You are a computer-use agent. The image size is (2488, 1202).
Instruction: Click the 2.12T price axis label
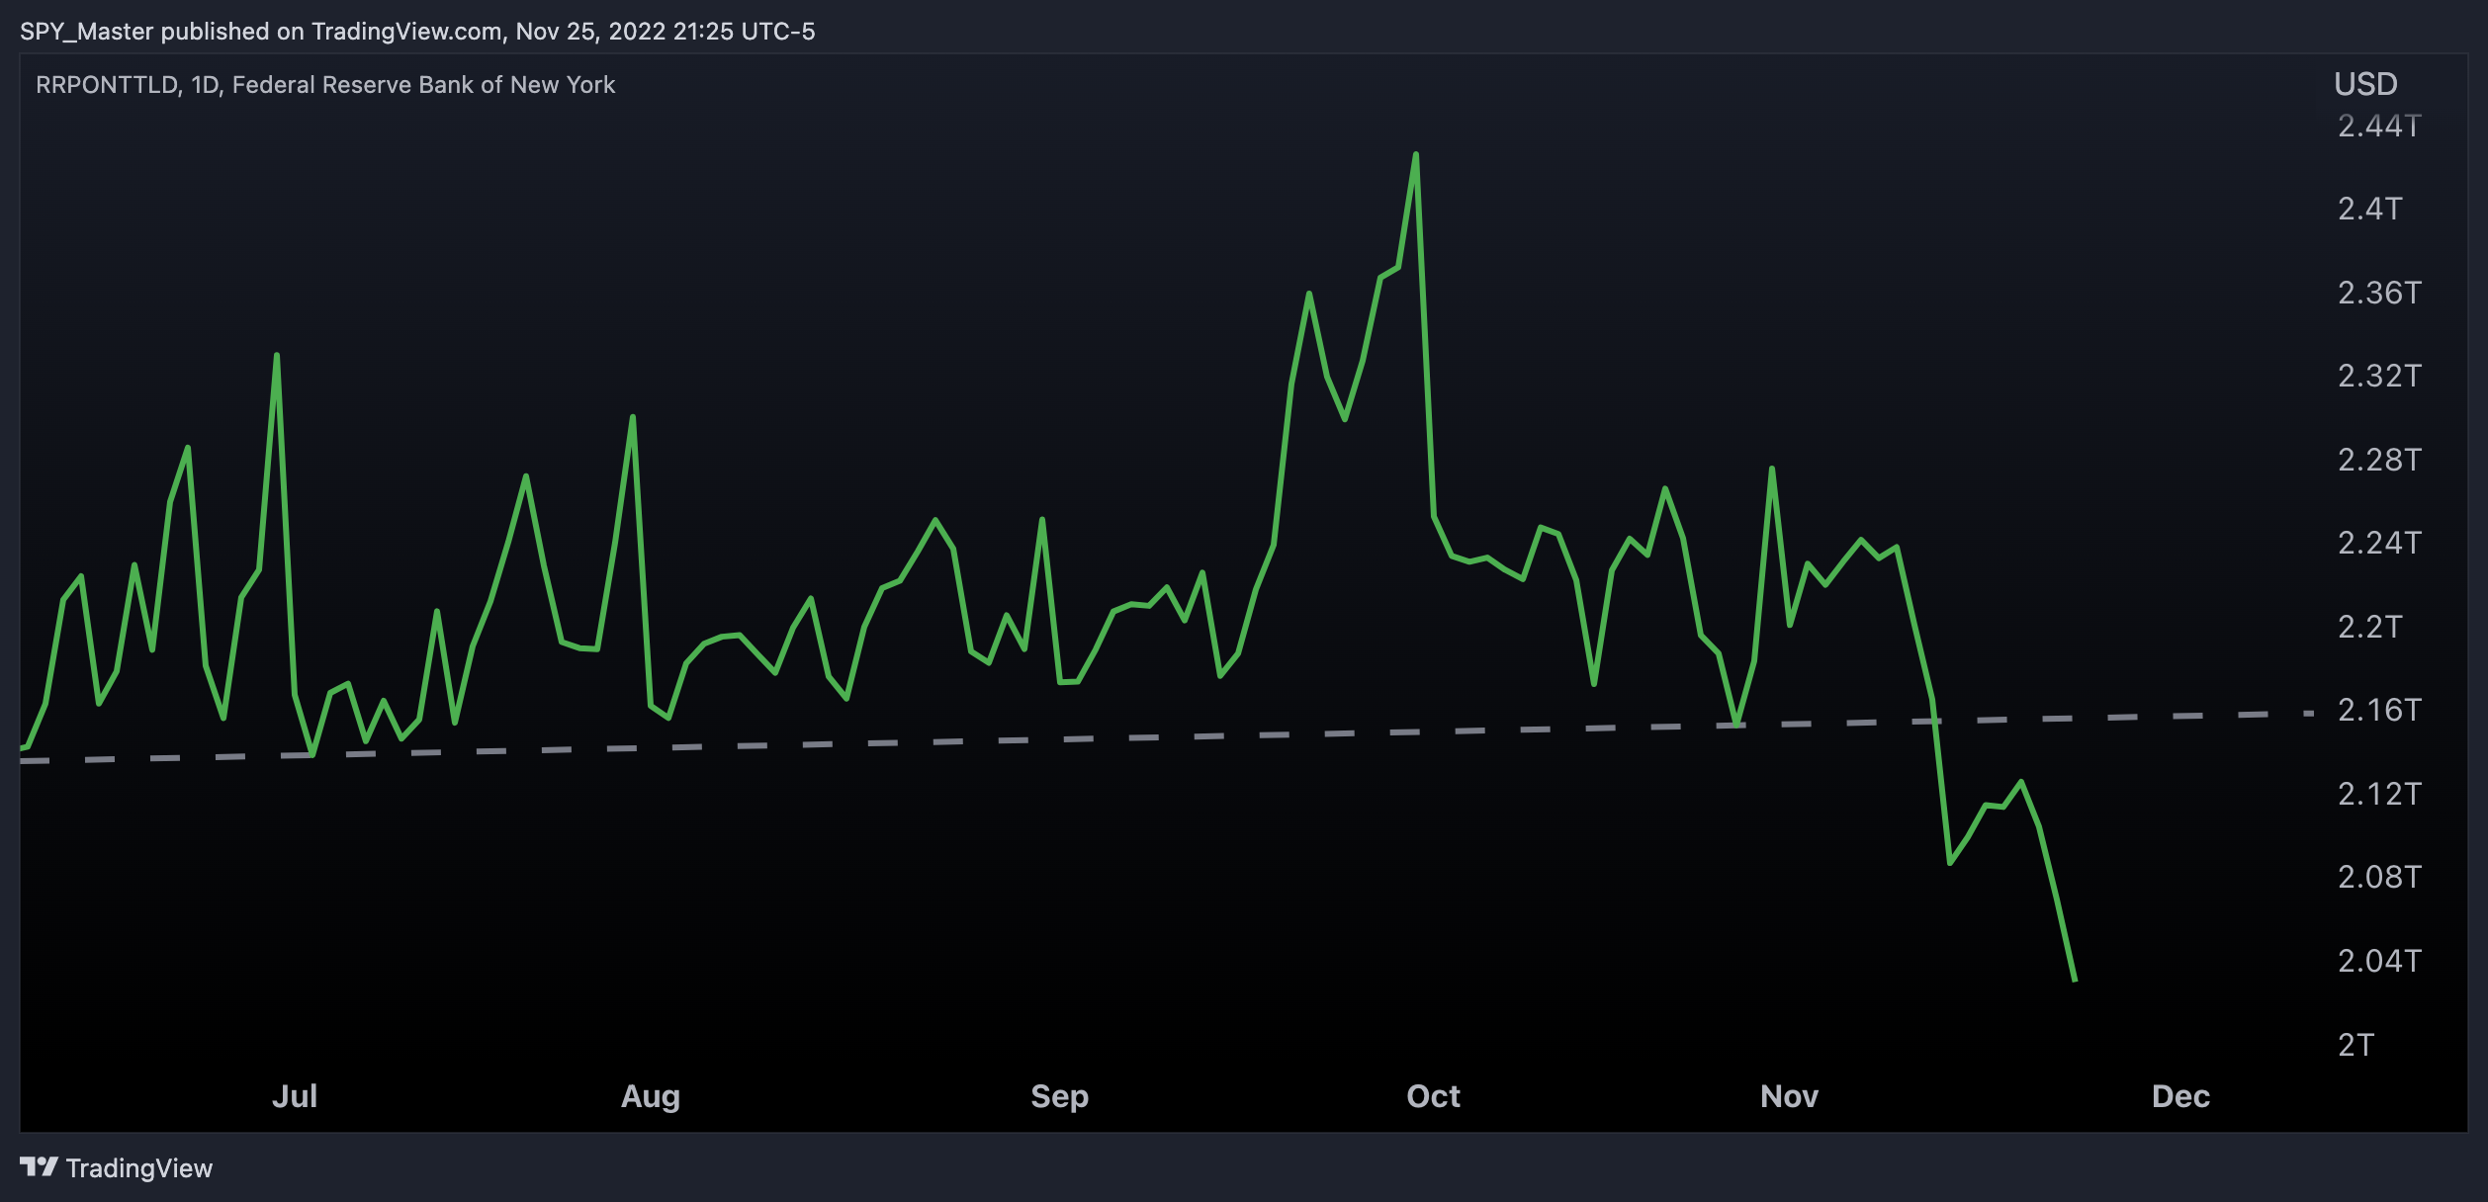point(2379,794)
